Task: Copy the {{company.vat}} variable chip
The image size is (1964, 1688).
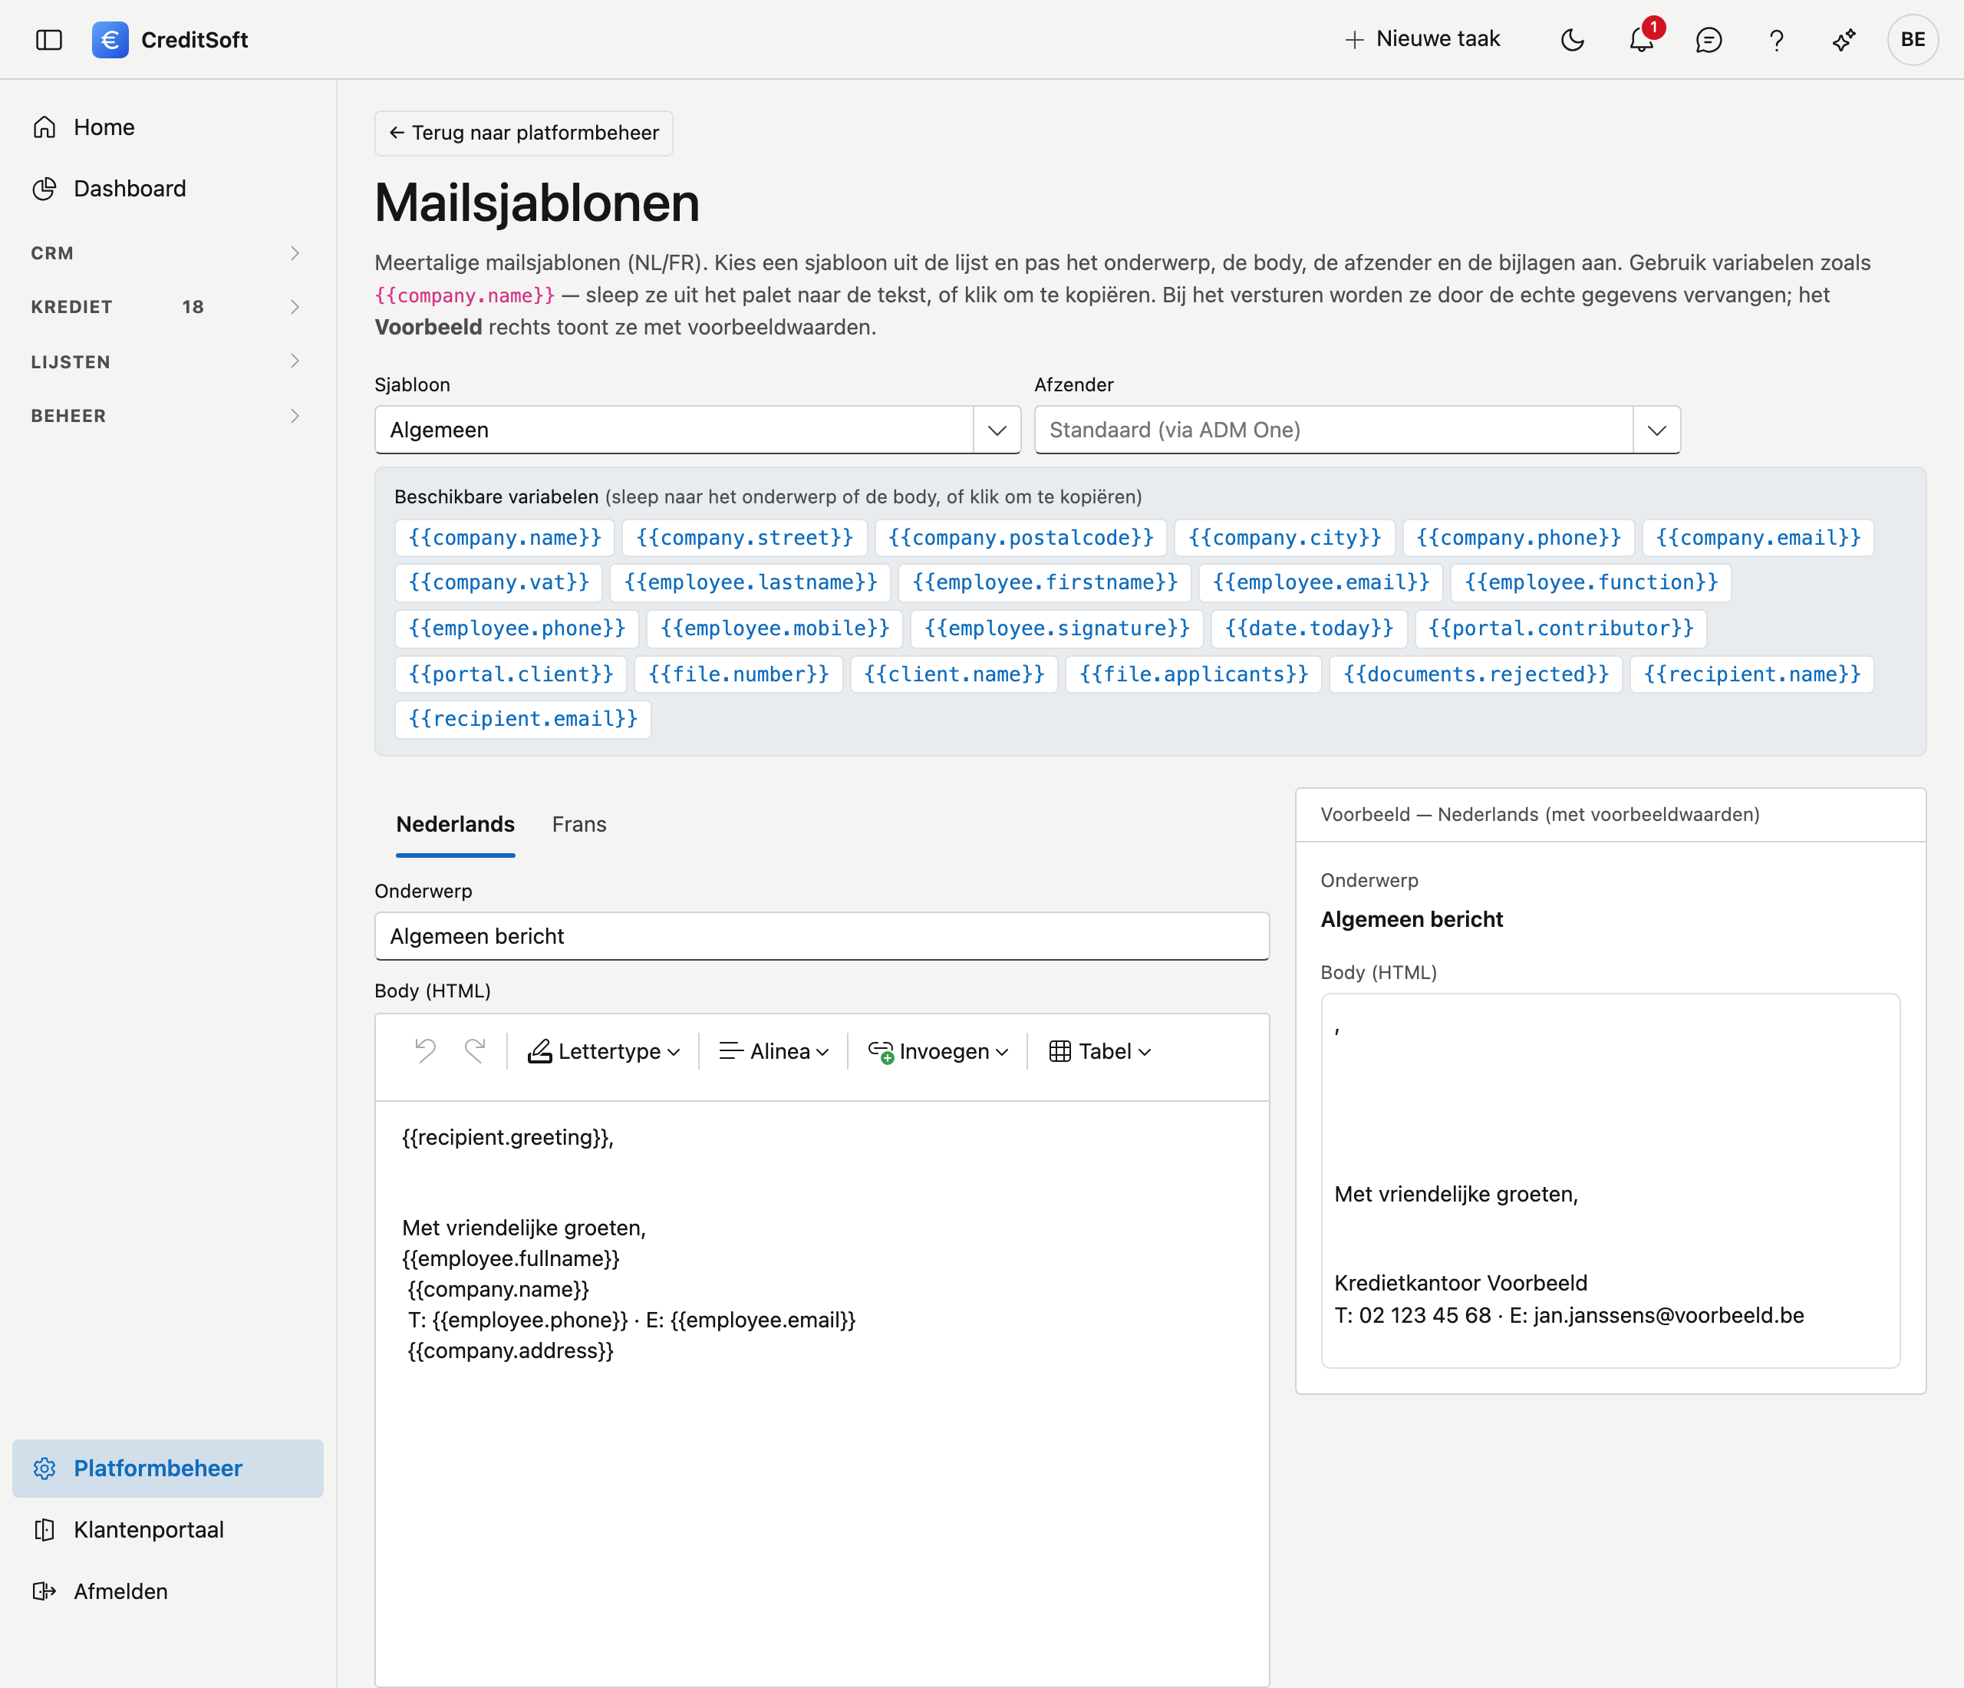Action: [499, 582]
